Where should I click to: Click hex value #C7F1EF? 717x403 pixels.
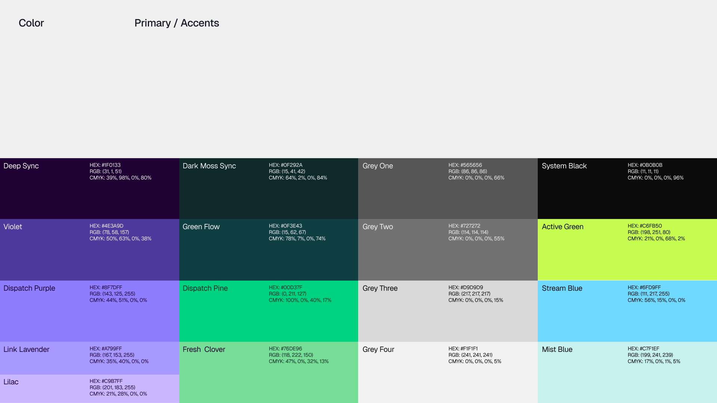(x=649, y=349)
